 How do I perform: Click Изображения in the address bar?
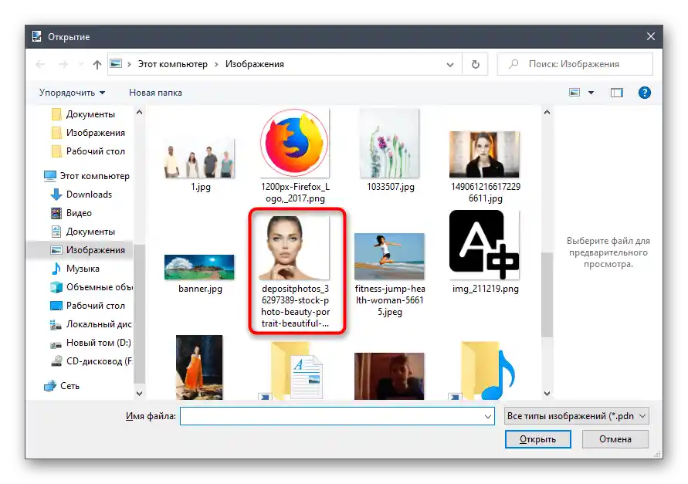(255, 64)
